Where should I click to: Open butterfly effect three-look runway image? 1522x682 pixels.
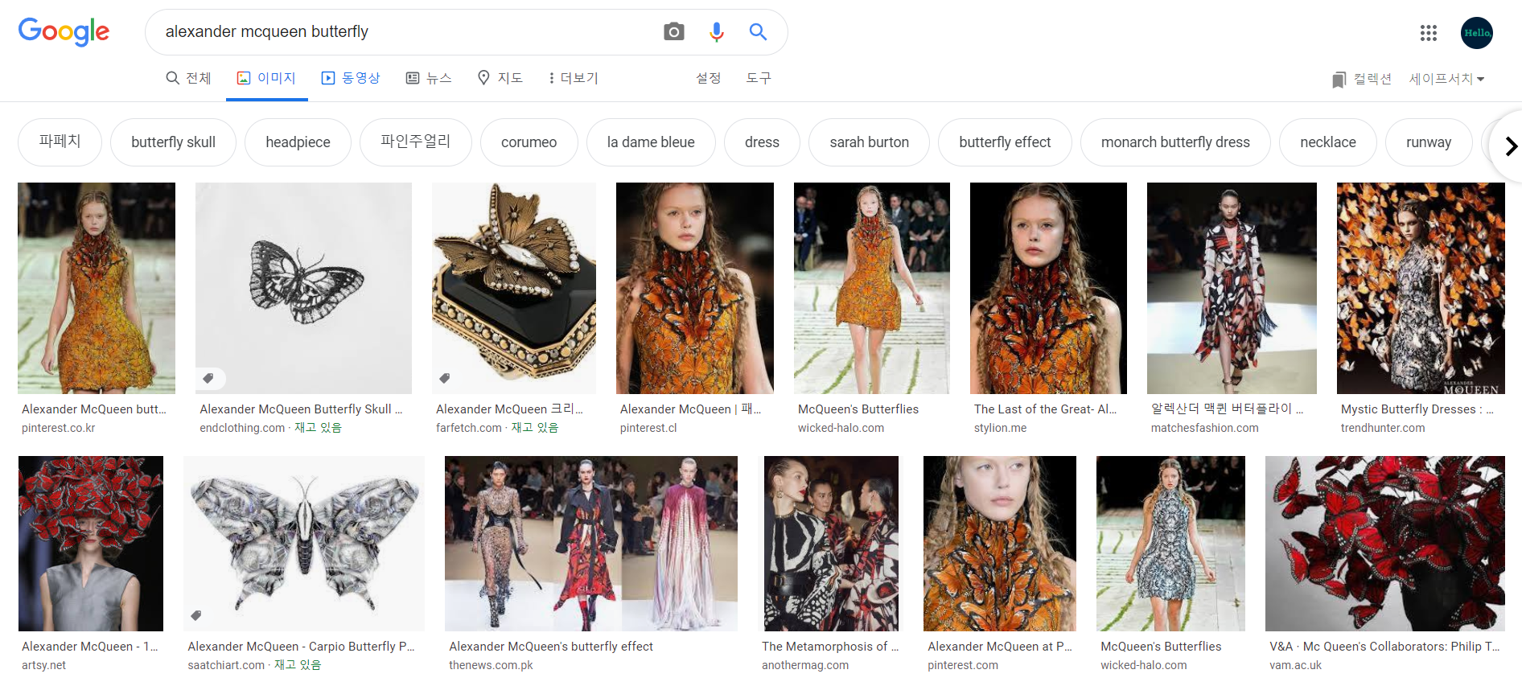click(x=591, y=544)
